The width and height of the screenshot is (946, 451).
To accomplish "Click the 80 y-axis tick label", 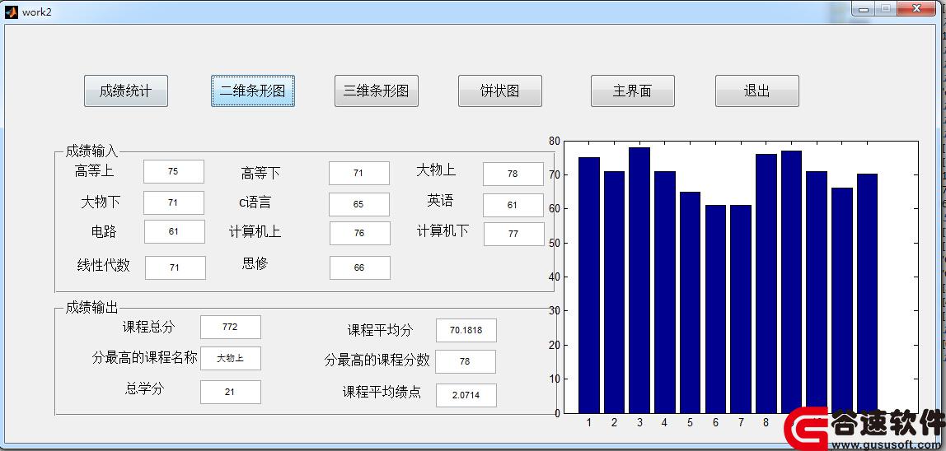I will click(555, 141).
